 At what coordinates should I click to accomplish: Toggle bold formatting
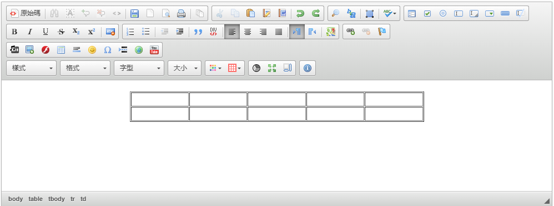14,32
